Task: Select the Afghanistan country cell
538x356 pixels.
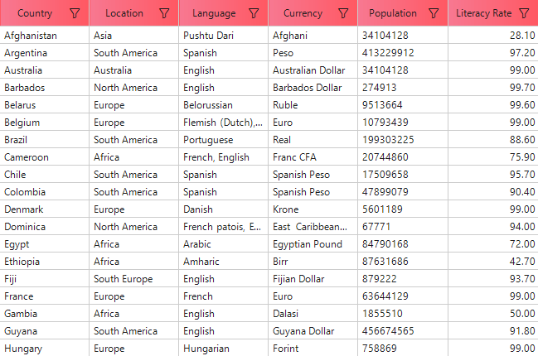Action: [x=31, y=36]
